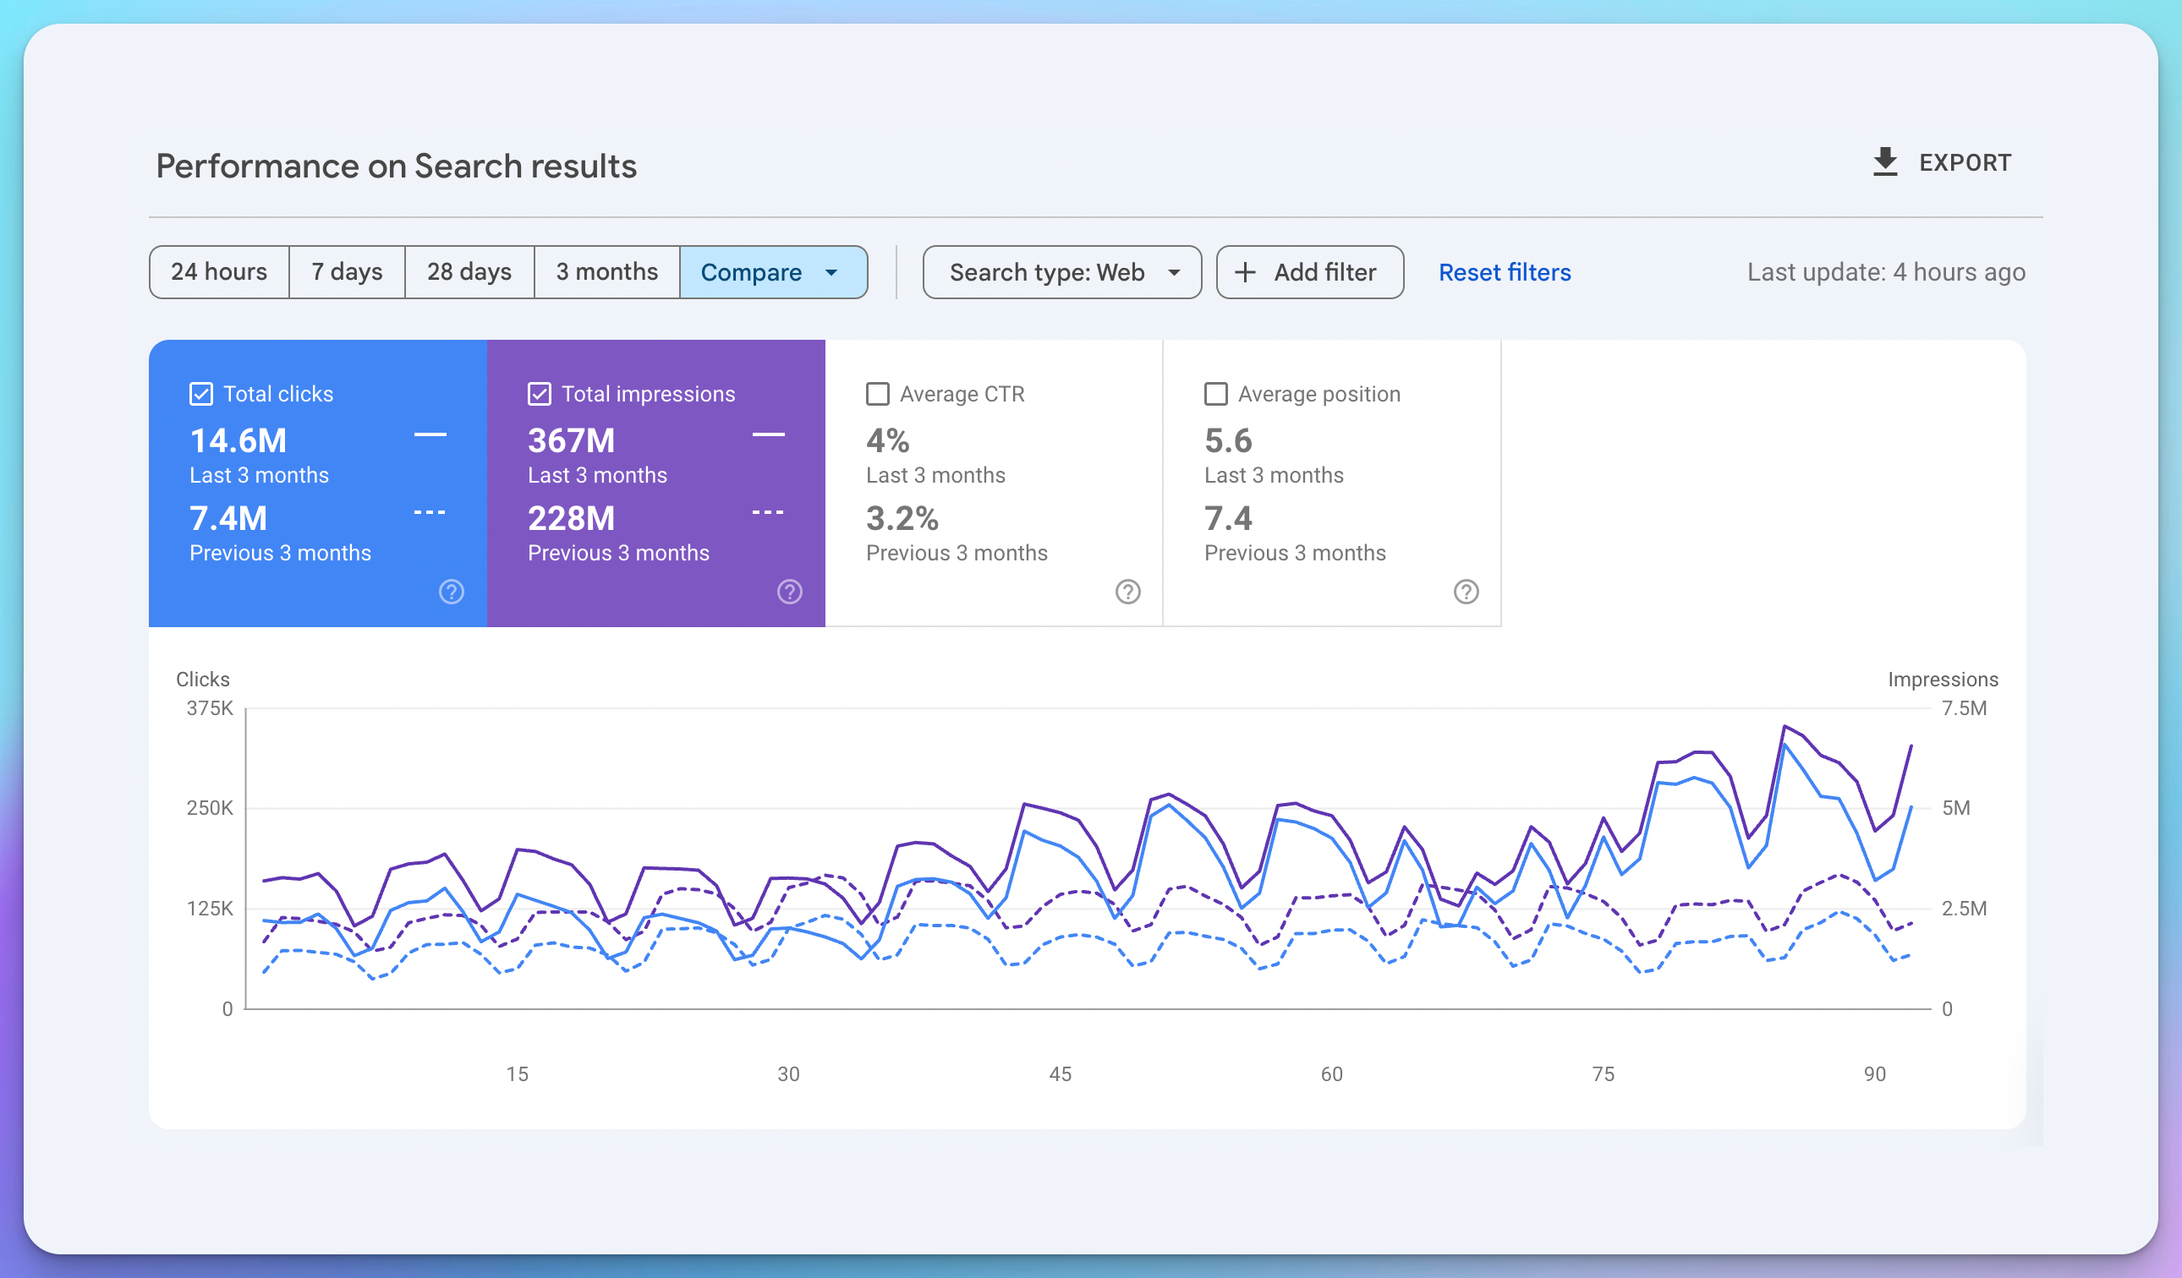Click the 5.6 average position value
The image size is (2182, 1278).
[1228, 440]
